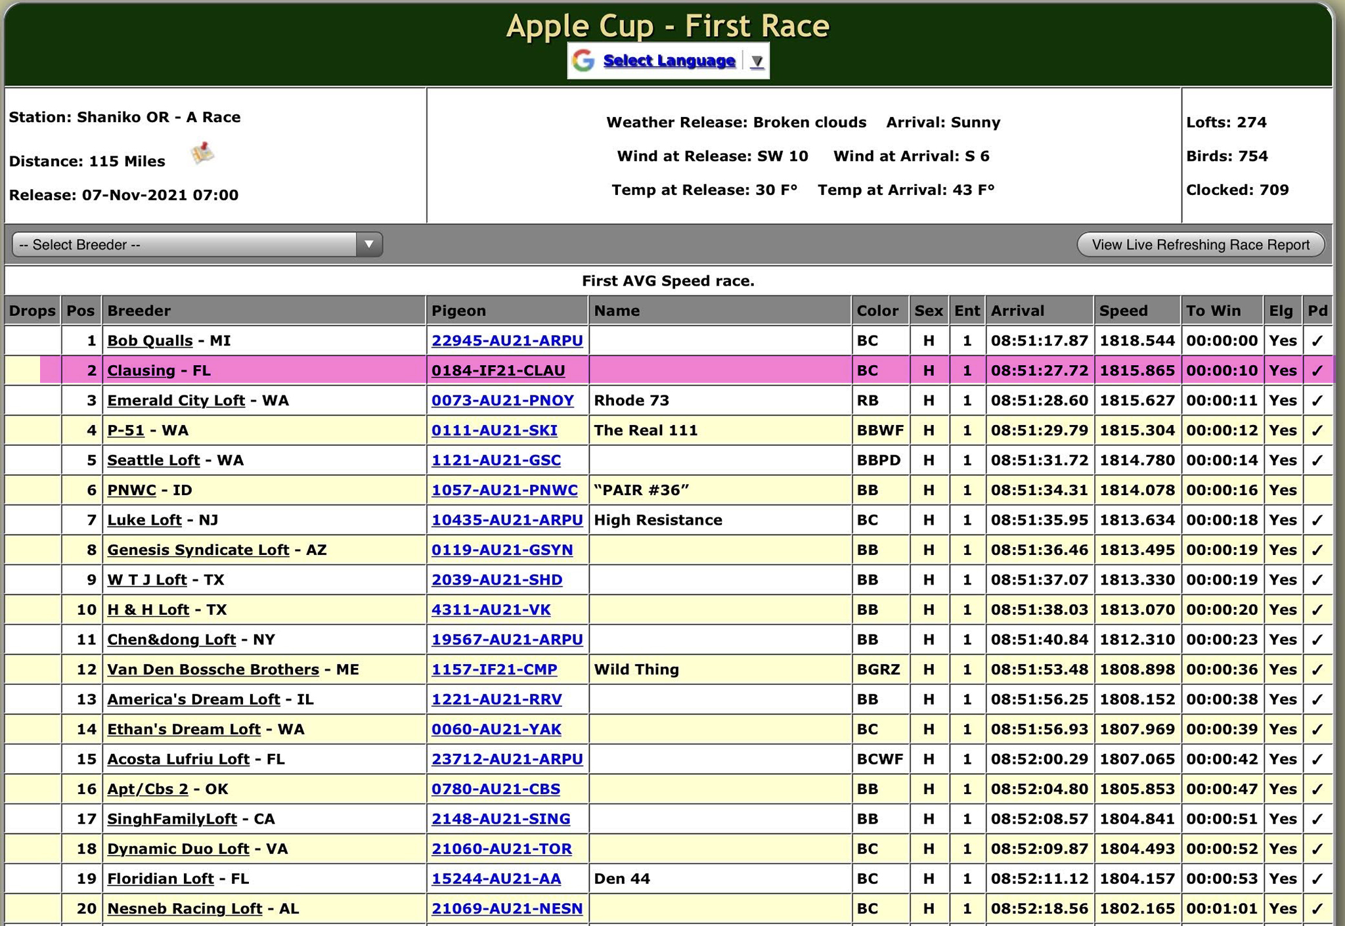The width and height of the screenshot is (1345, 926).
Task: Click the Google logo icon
Action: point(583,60)
